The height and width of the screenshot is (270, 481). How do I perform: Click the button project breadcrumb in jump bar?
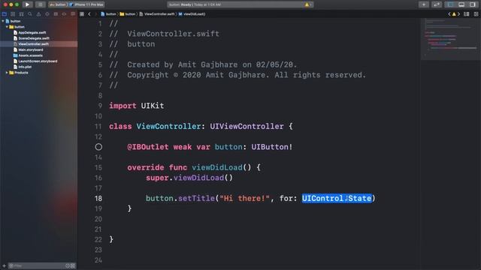[108, 14]
